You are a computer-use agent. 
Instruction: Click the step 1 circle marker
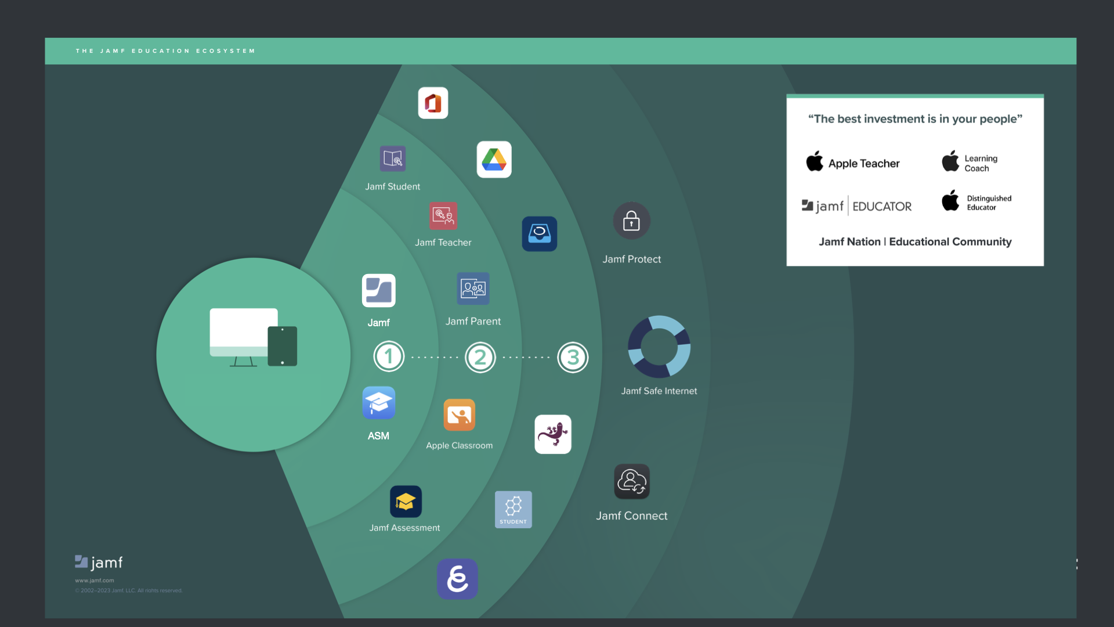pyautogui.click(x=389, y=356)
